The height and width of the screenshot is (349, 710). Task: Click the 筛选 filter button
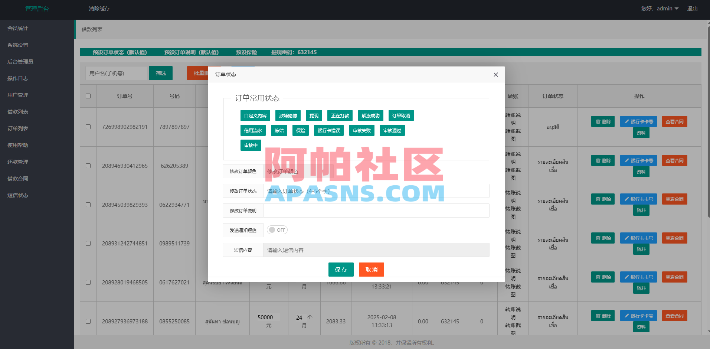pos(161,73)
